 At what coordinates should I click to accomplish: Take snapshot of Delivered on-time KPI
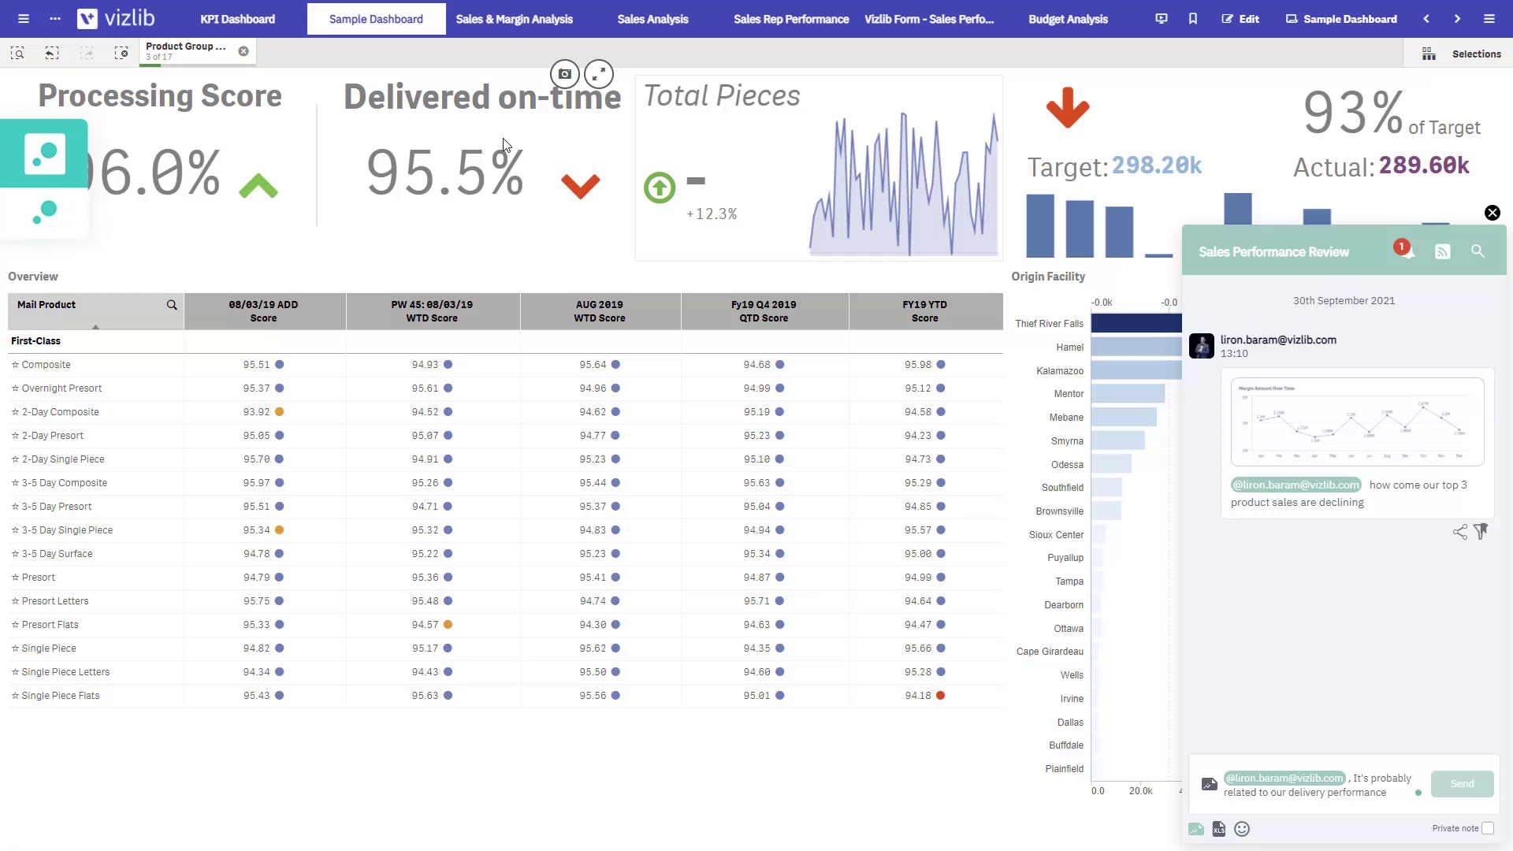pos(565,74)
